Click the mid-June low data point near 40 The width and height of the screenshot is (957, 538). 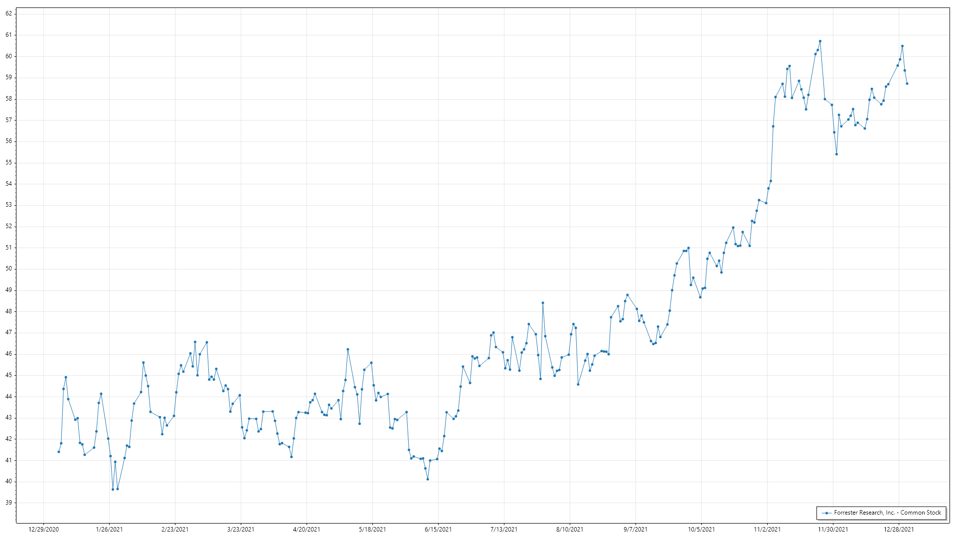point(428,479)
